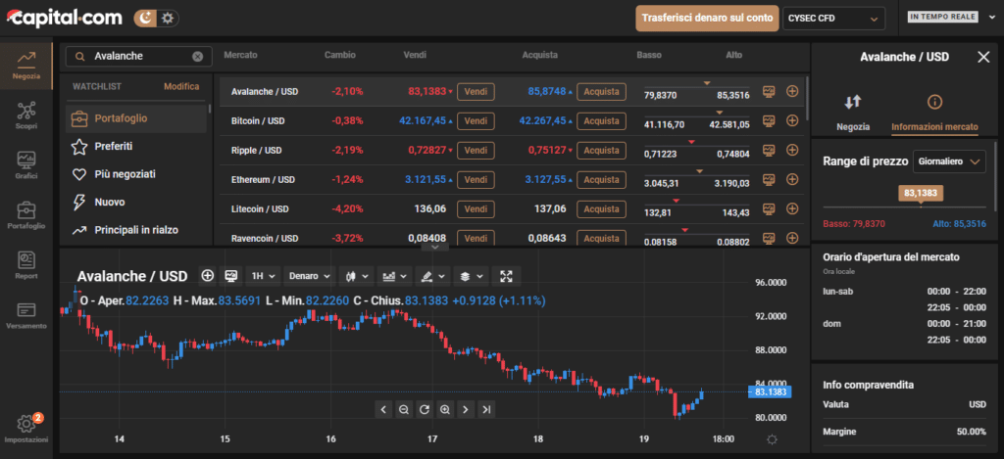
Task: Open the Giornaliero price range dropdown
Action: pyautogui.click(x=949, y=161)
